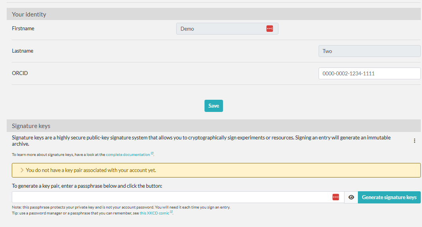This screenshot has width=422, height=227.
Task: Open the three-dot menu for Signature keys
Action: [x=414, y=141]
